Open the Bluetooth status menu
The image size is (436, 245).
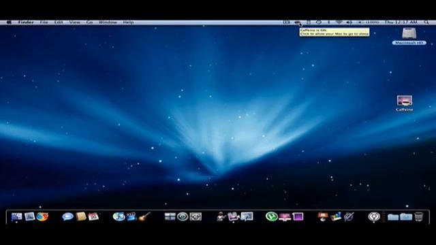328,22
